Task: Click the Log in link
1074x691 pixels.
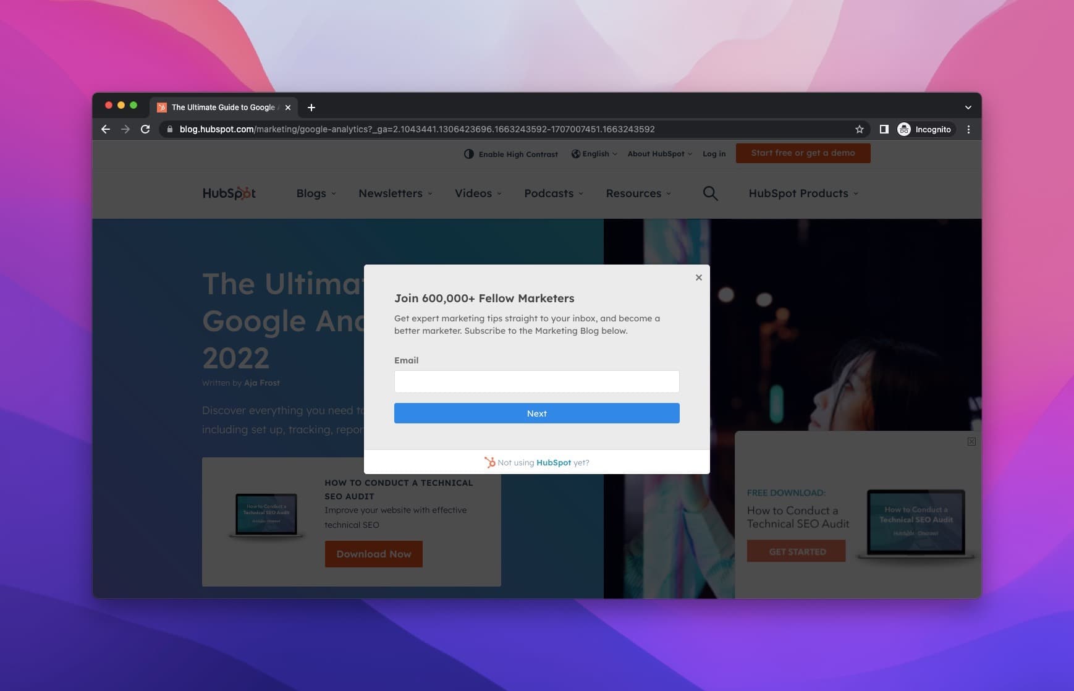Action: pyautogui.click(x=714, y=154)
